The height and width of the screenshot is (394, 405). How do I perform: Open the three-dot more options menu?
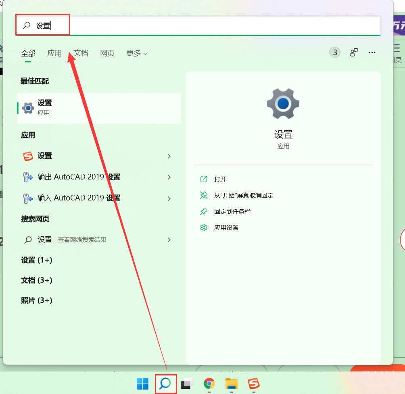(372, 52)
